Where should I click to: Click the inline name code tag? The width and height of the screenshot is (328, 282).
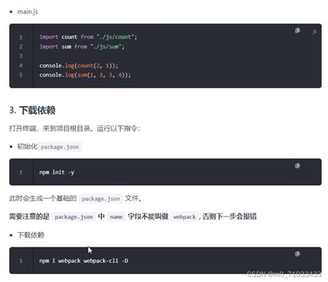point(116,217)
